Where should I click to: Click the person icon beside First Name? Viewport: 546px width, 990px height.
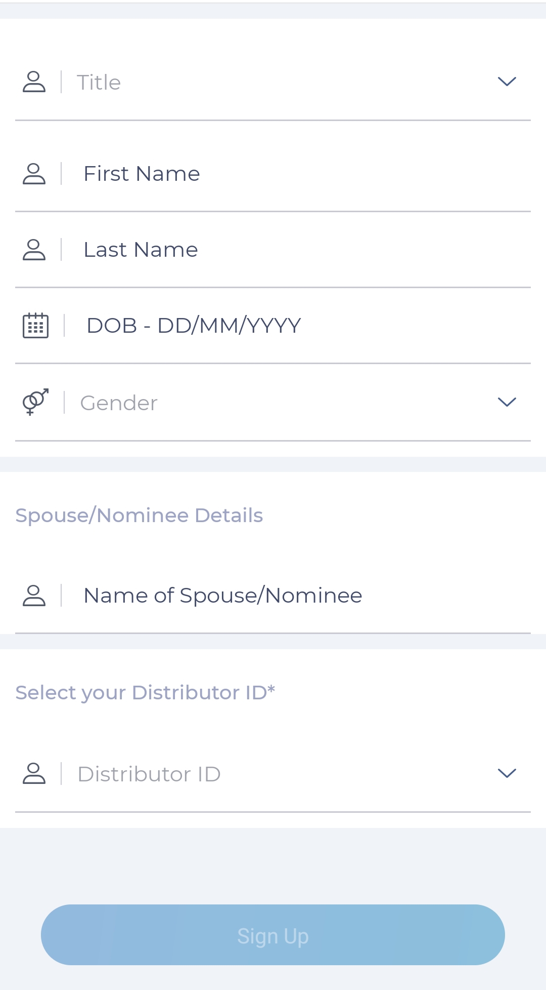click(34, 174)
